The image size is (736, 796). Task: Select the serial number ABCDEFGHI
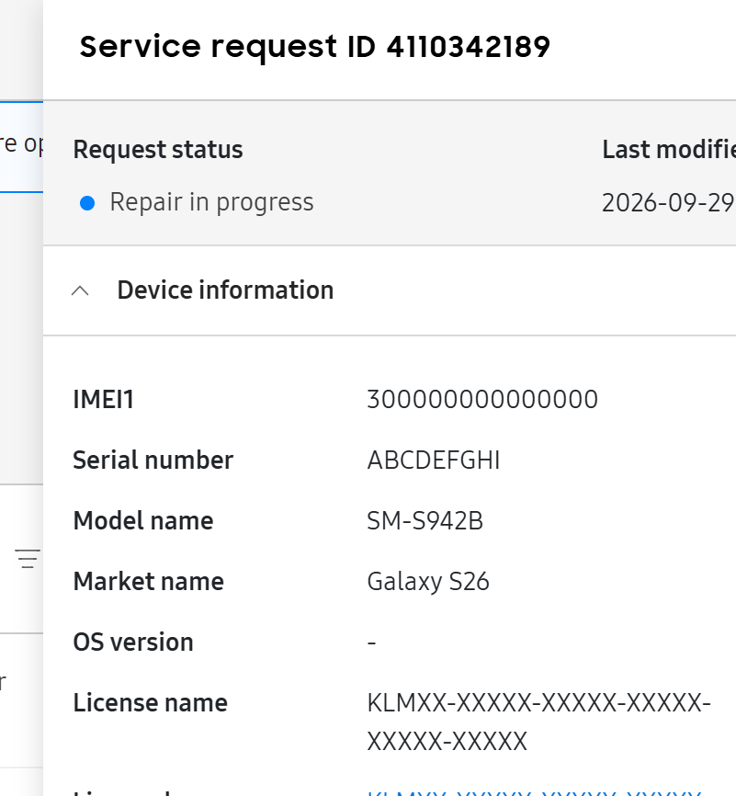click(434, 461)
